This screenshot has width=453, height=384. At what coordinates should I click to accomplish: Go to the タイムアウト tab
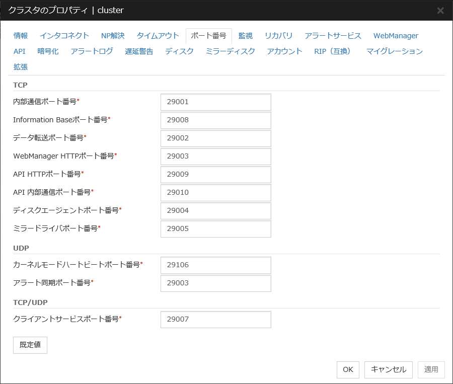click(158, 36)
